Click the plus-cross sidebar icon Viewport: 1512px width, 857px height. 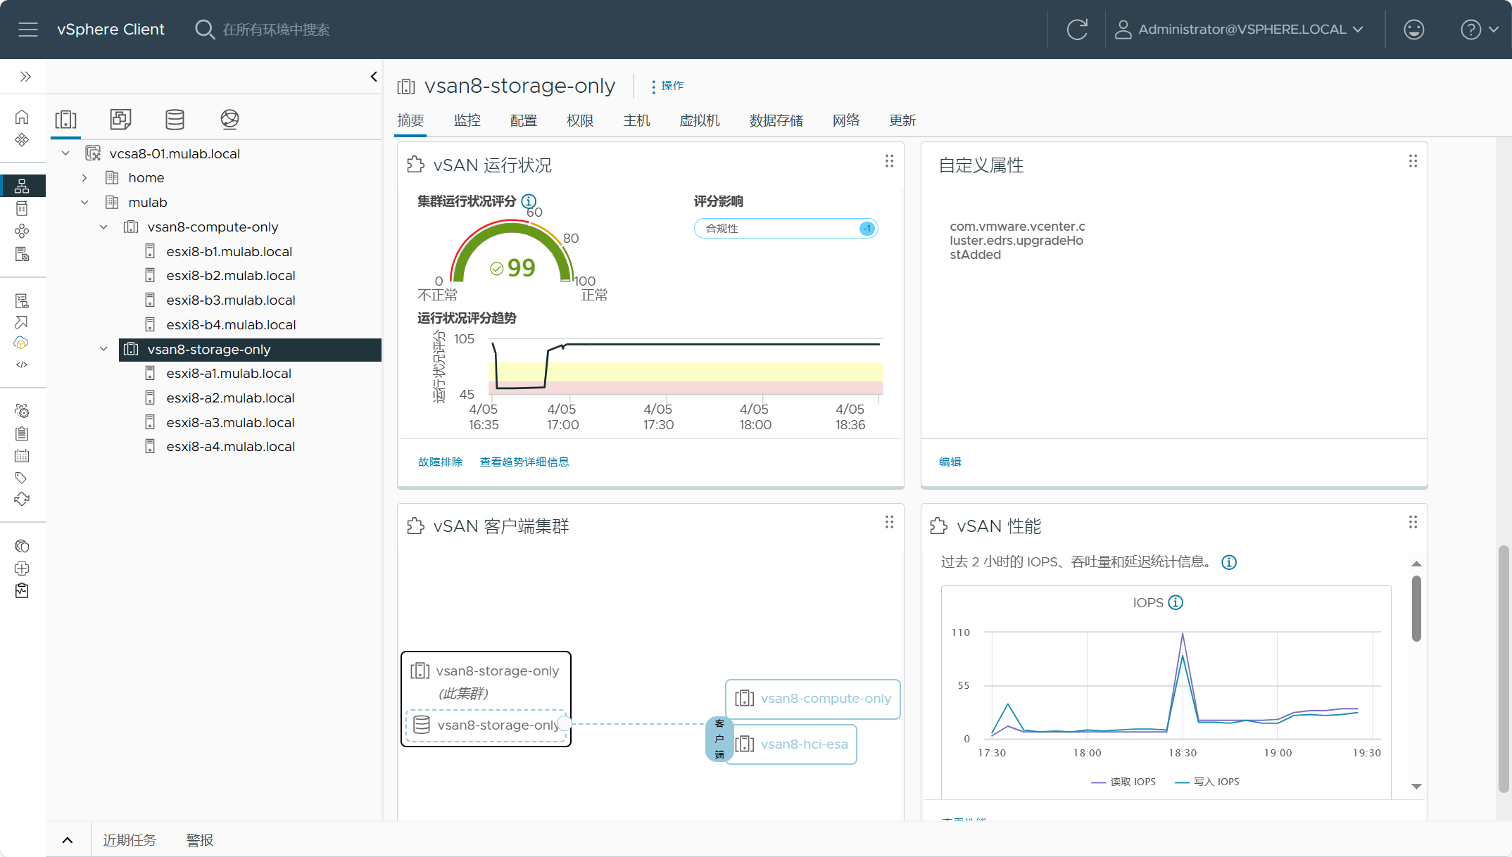tap(22, 569)
